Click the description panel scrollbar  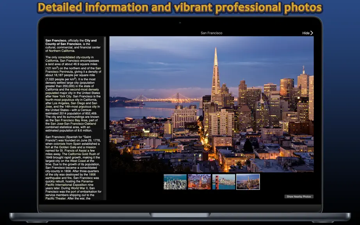click(105, 84)
